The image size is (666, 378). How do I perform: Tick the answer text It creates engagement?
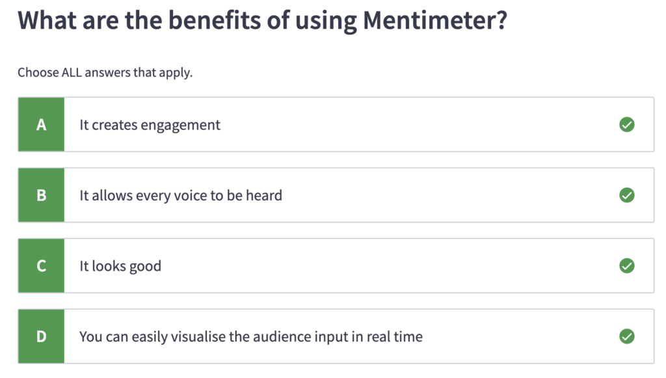[150, 126]
